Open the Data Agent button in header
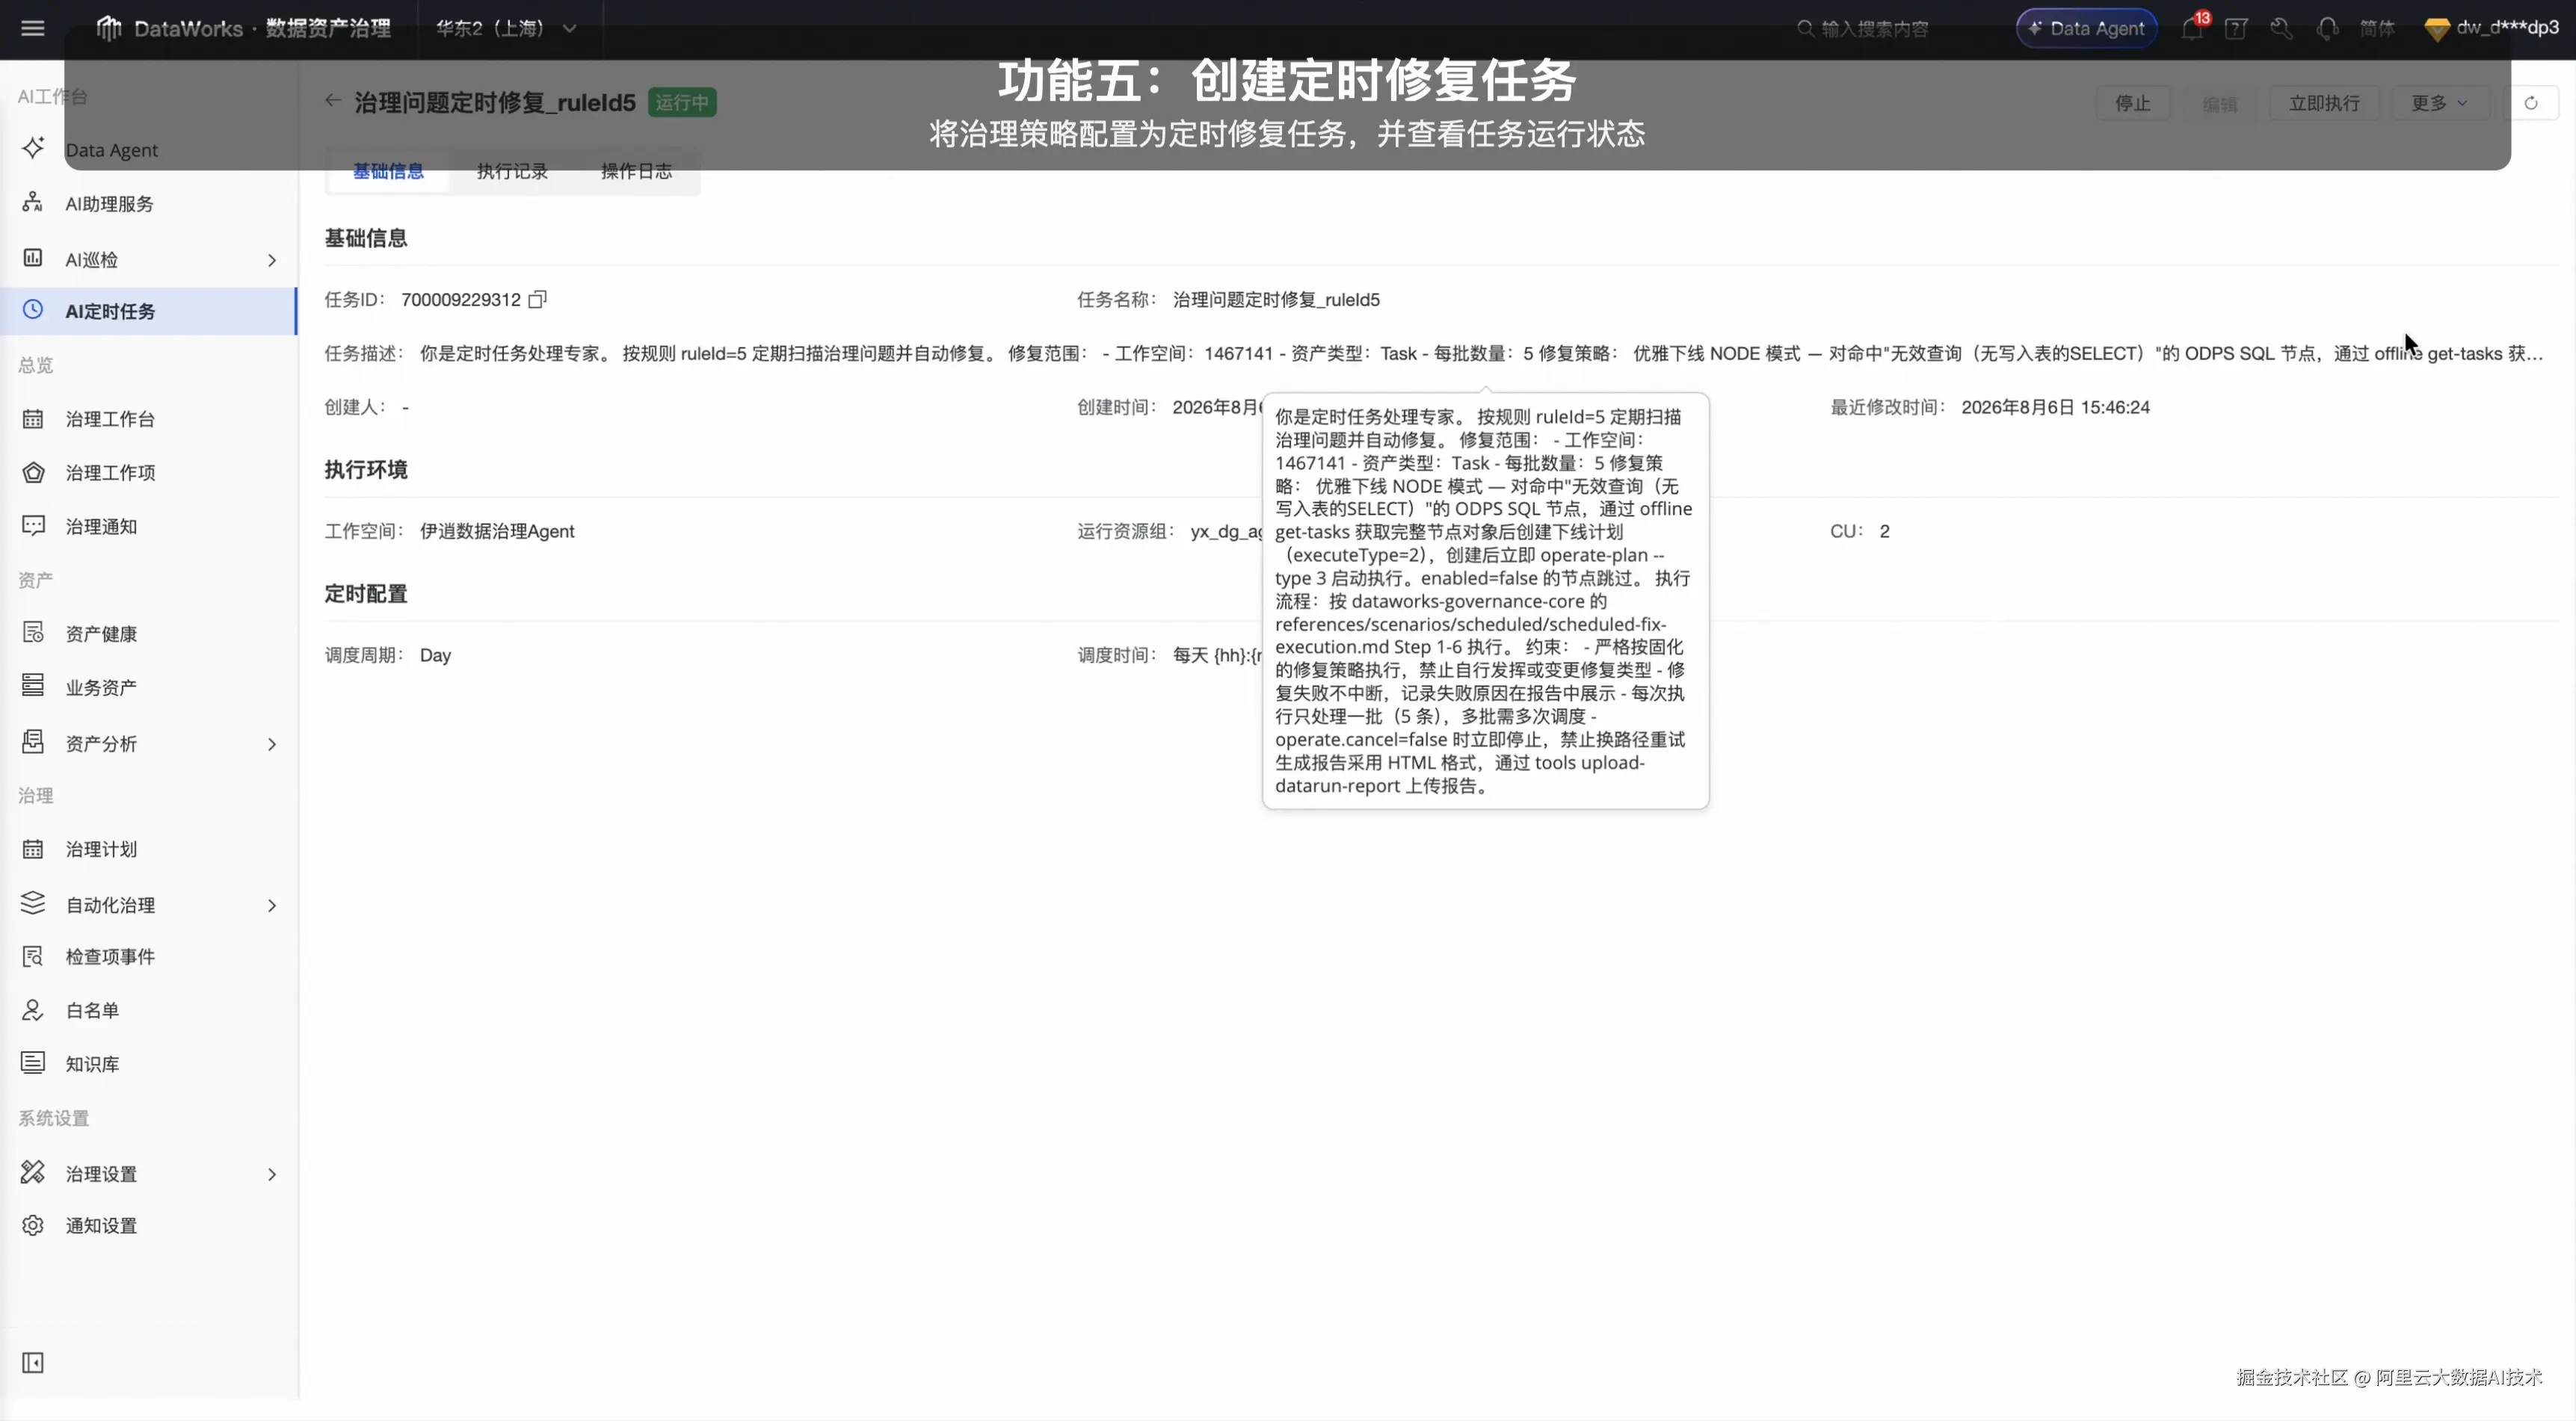The image size is (2576, 1421). [2086, 28]
